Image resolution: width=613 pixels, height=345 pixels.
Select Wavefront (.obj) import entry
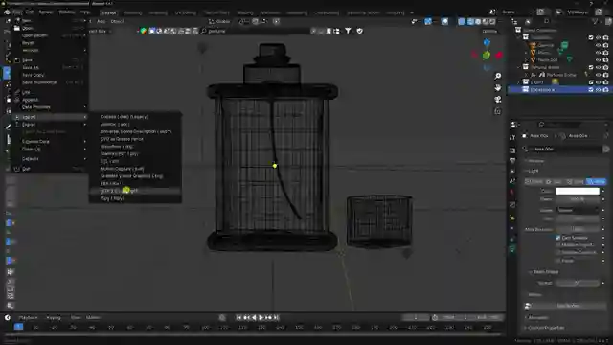tap(135, 147)
